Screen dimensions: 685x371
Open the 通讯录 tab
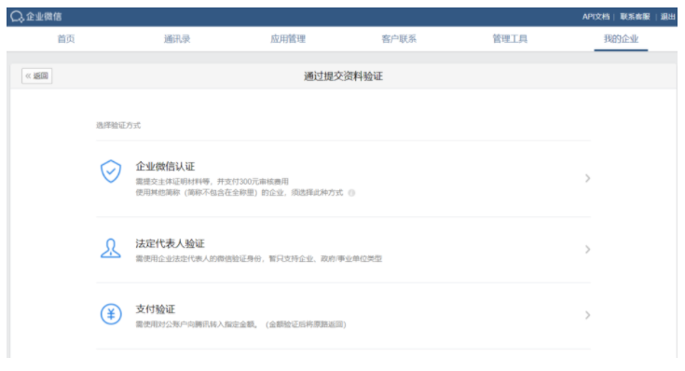177,39
